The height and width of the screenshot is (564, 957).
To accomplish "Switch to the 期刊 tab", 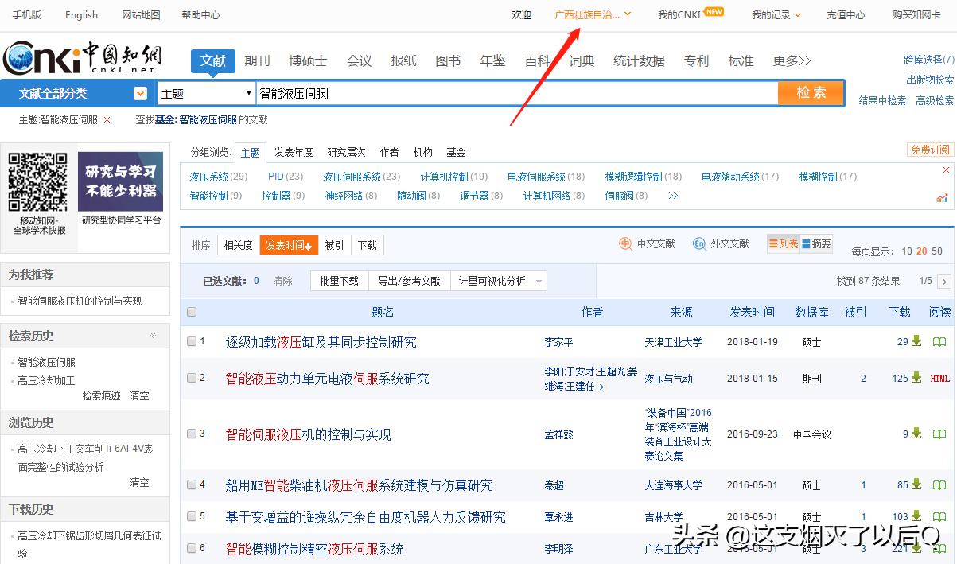I will [256, 60].
